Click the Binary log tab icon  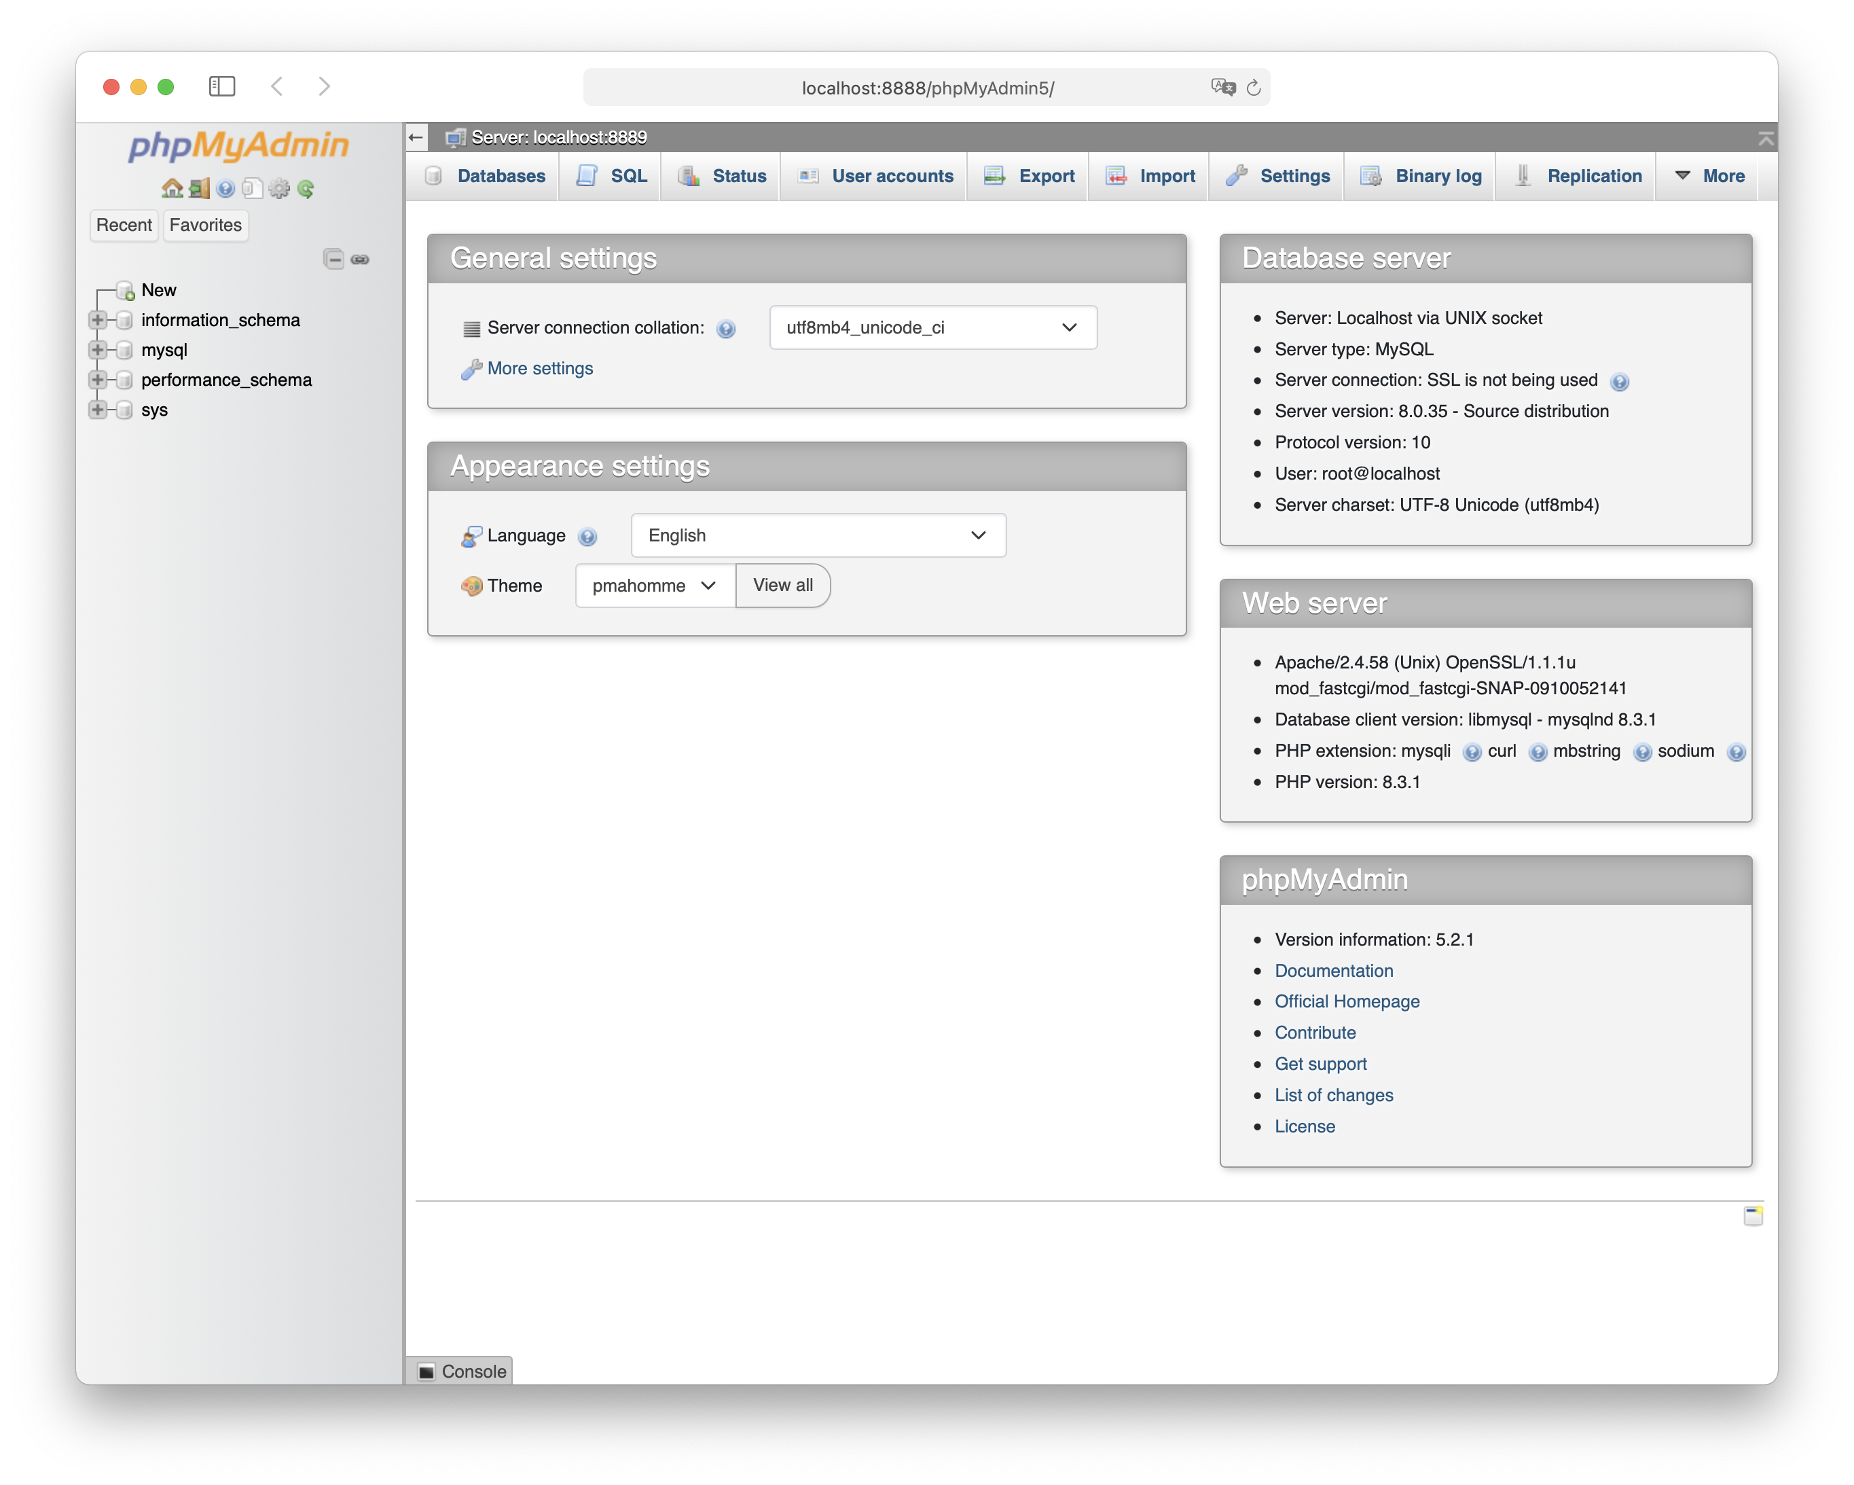pos(1374,176)
